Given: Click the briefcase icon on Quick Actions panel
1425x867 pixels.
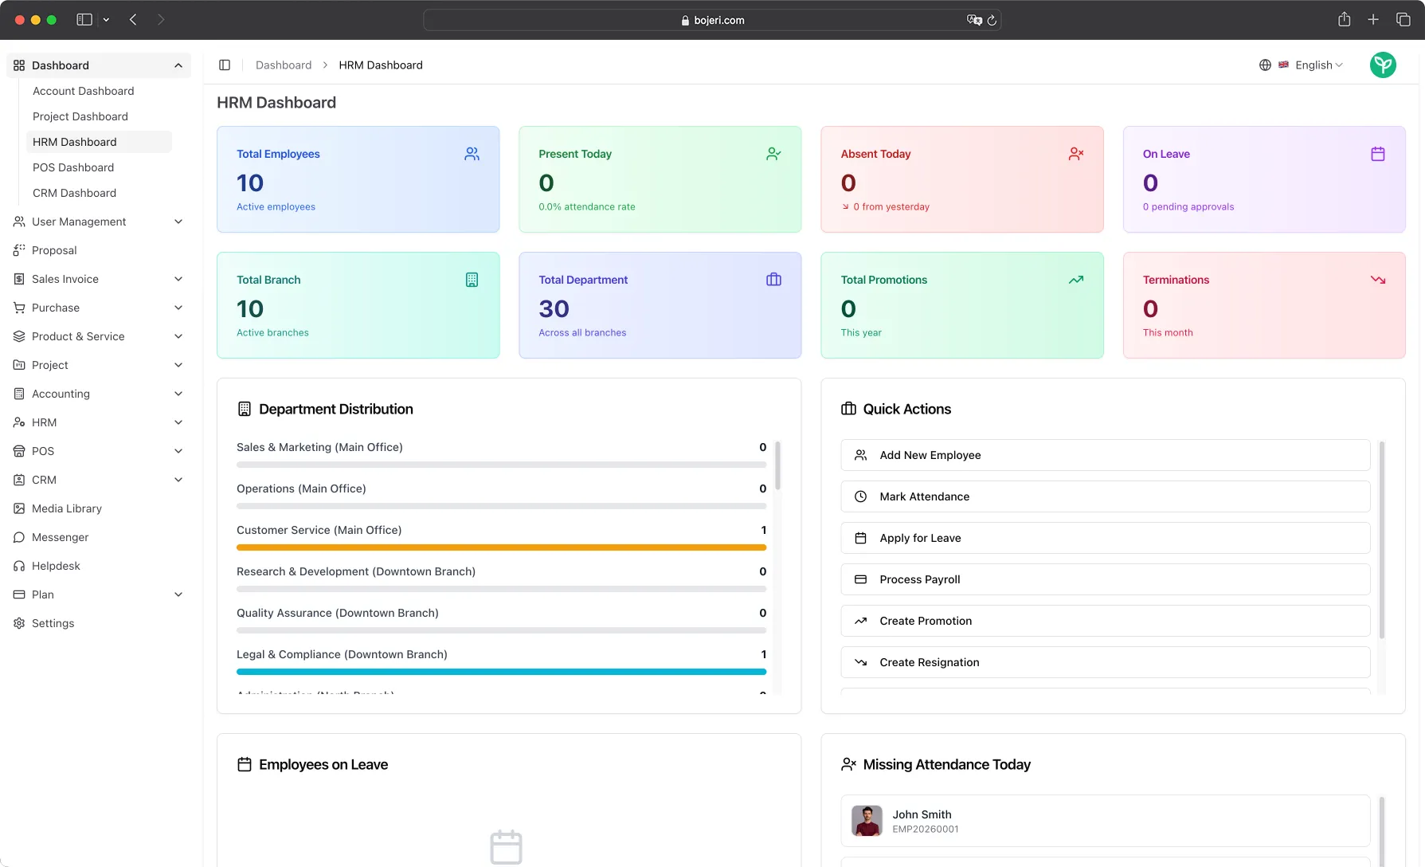Looking at the screenshot, I should [x=848, y=408].
